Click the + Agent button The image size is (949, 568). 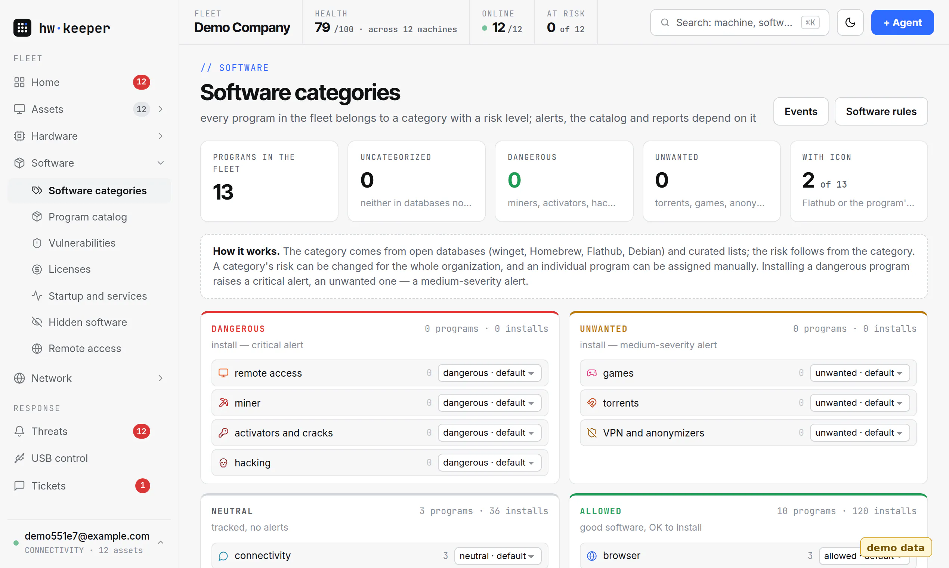point(902,22)
